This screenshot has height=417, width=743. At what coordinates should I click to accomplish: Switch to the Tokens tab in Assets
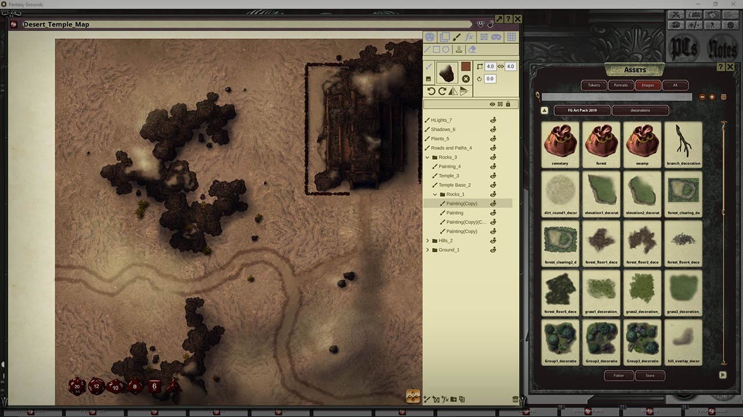pos(594,85)
